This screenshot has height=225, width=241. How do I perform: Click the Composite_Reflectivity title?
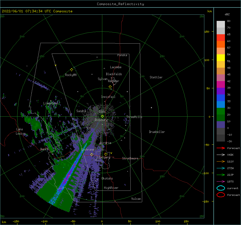click(x=120, y=4)
